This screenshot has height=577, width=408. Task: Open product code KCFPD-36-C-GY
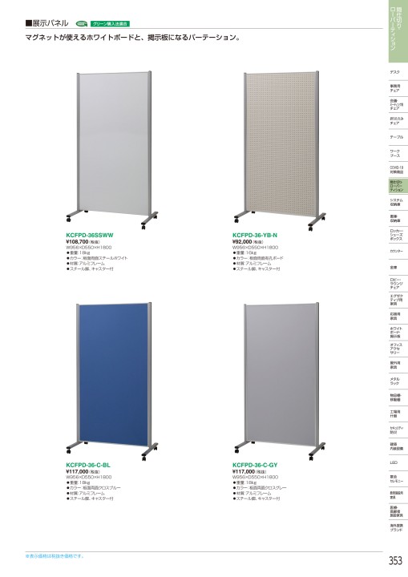click(255, 465)
